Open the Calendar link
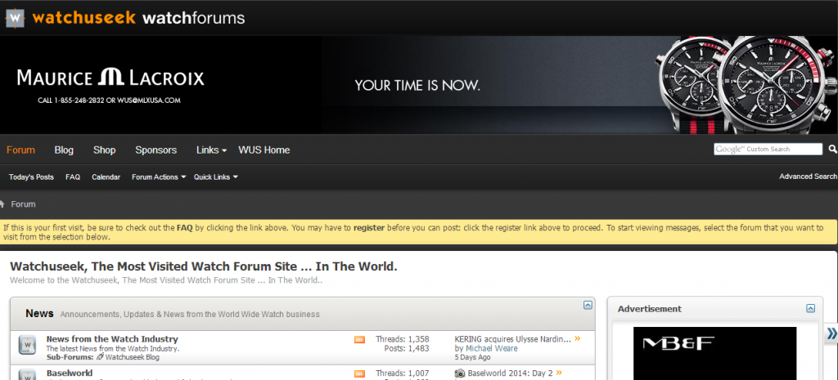This screenshot has width=838, height=380. [106, 177]
